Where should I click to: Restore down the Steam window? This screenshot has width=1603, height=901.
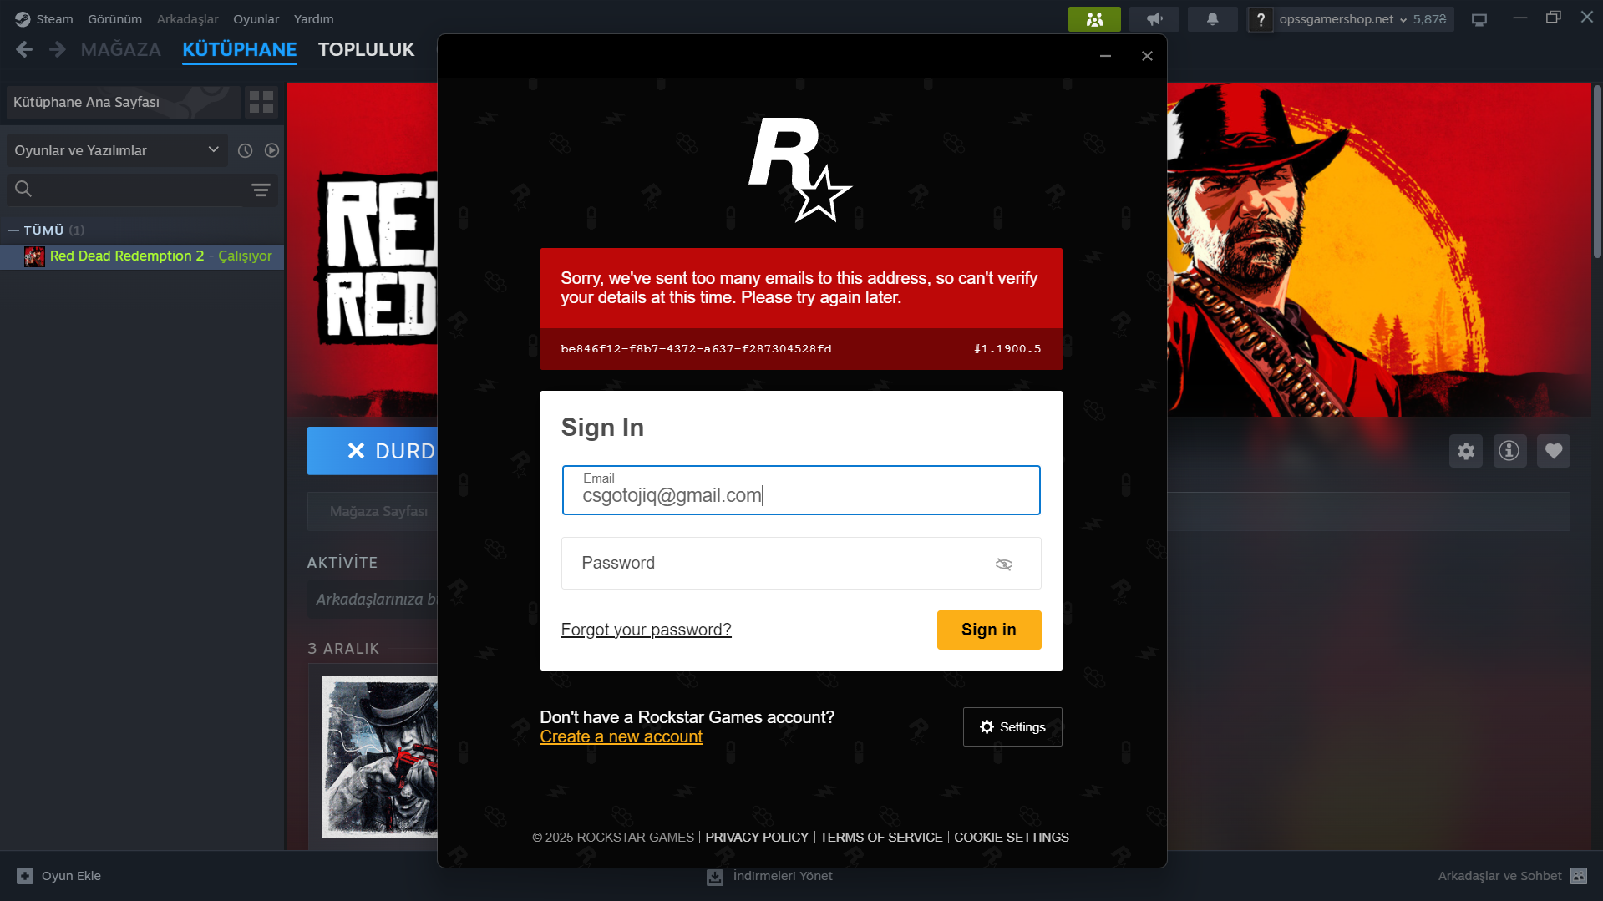tap(1554, 18)
